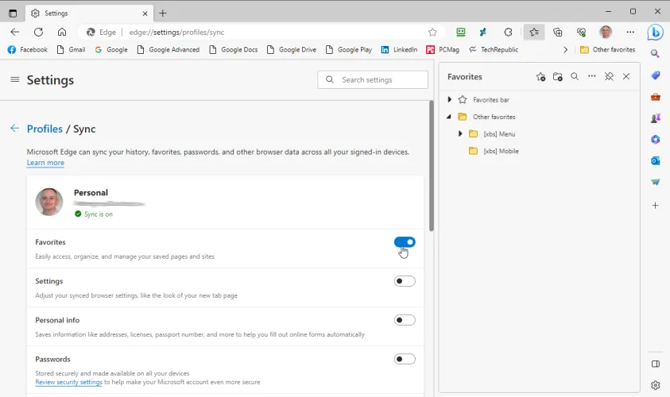Open Review security settings link

coord(68,382)
